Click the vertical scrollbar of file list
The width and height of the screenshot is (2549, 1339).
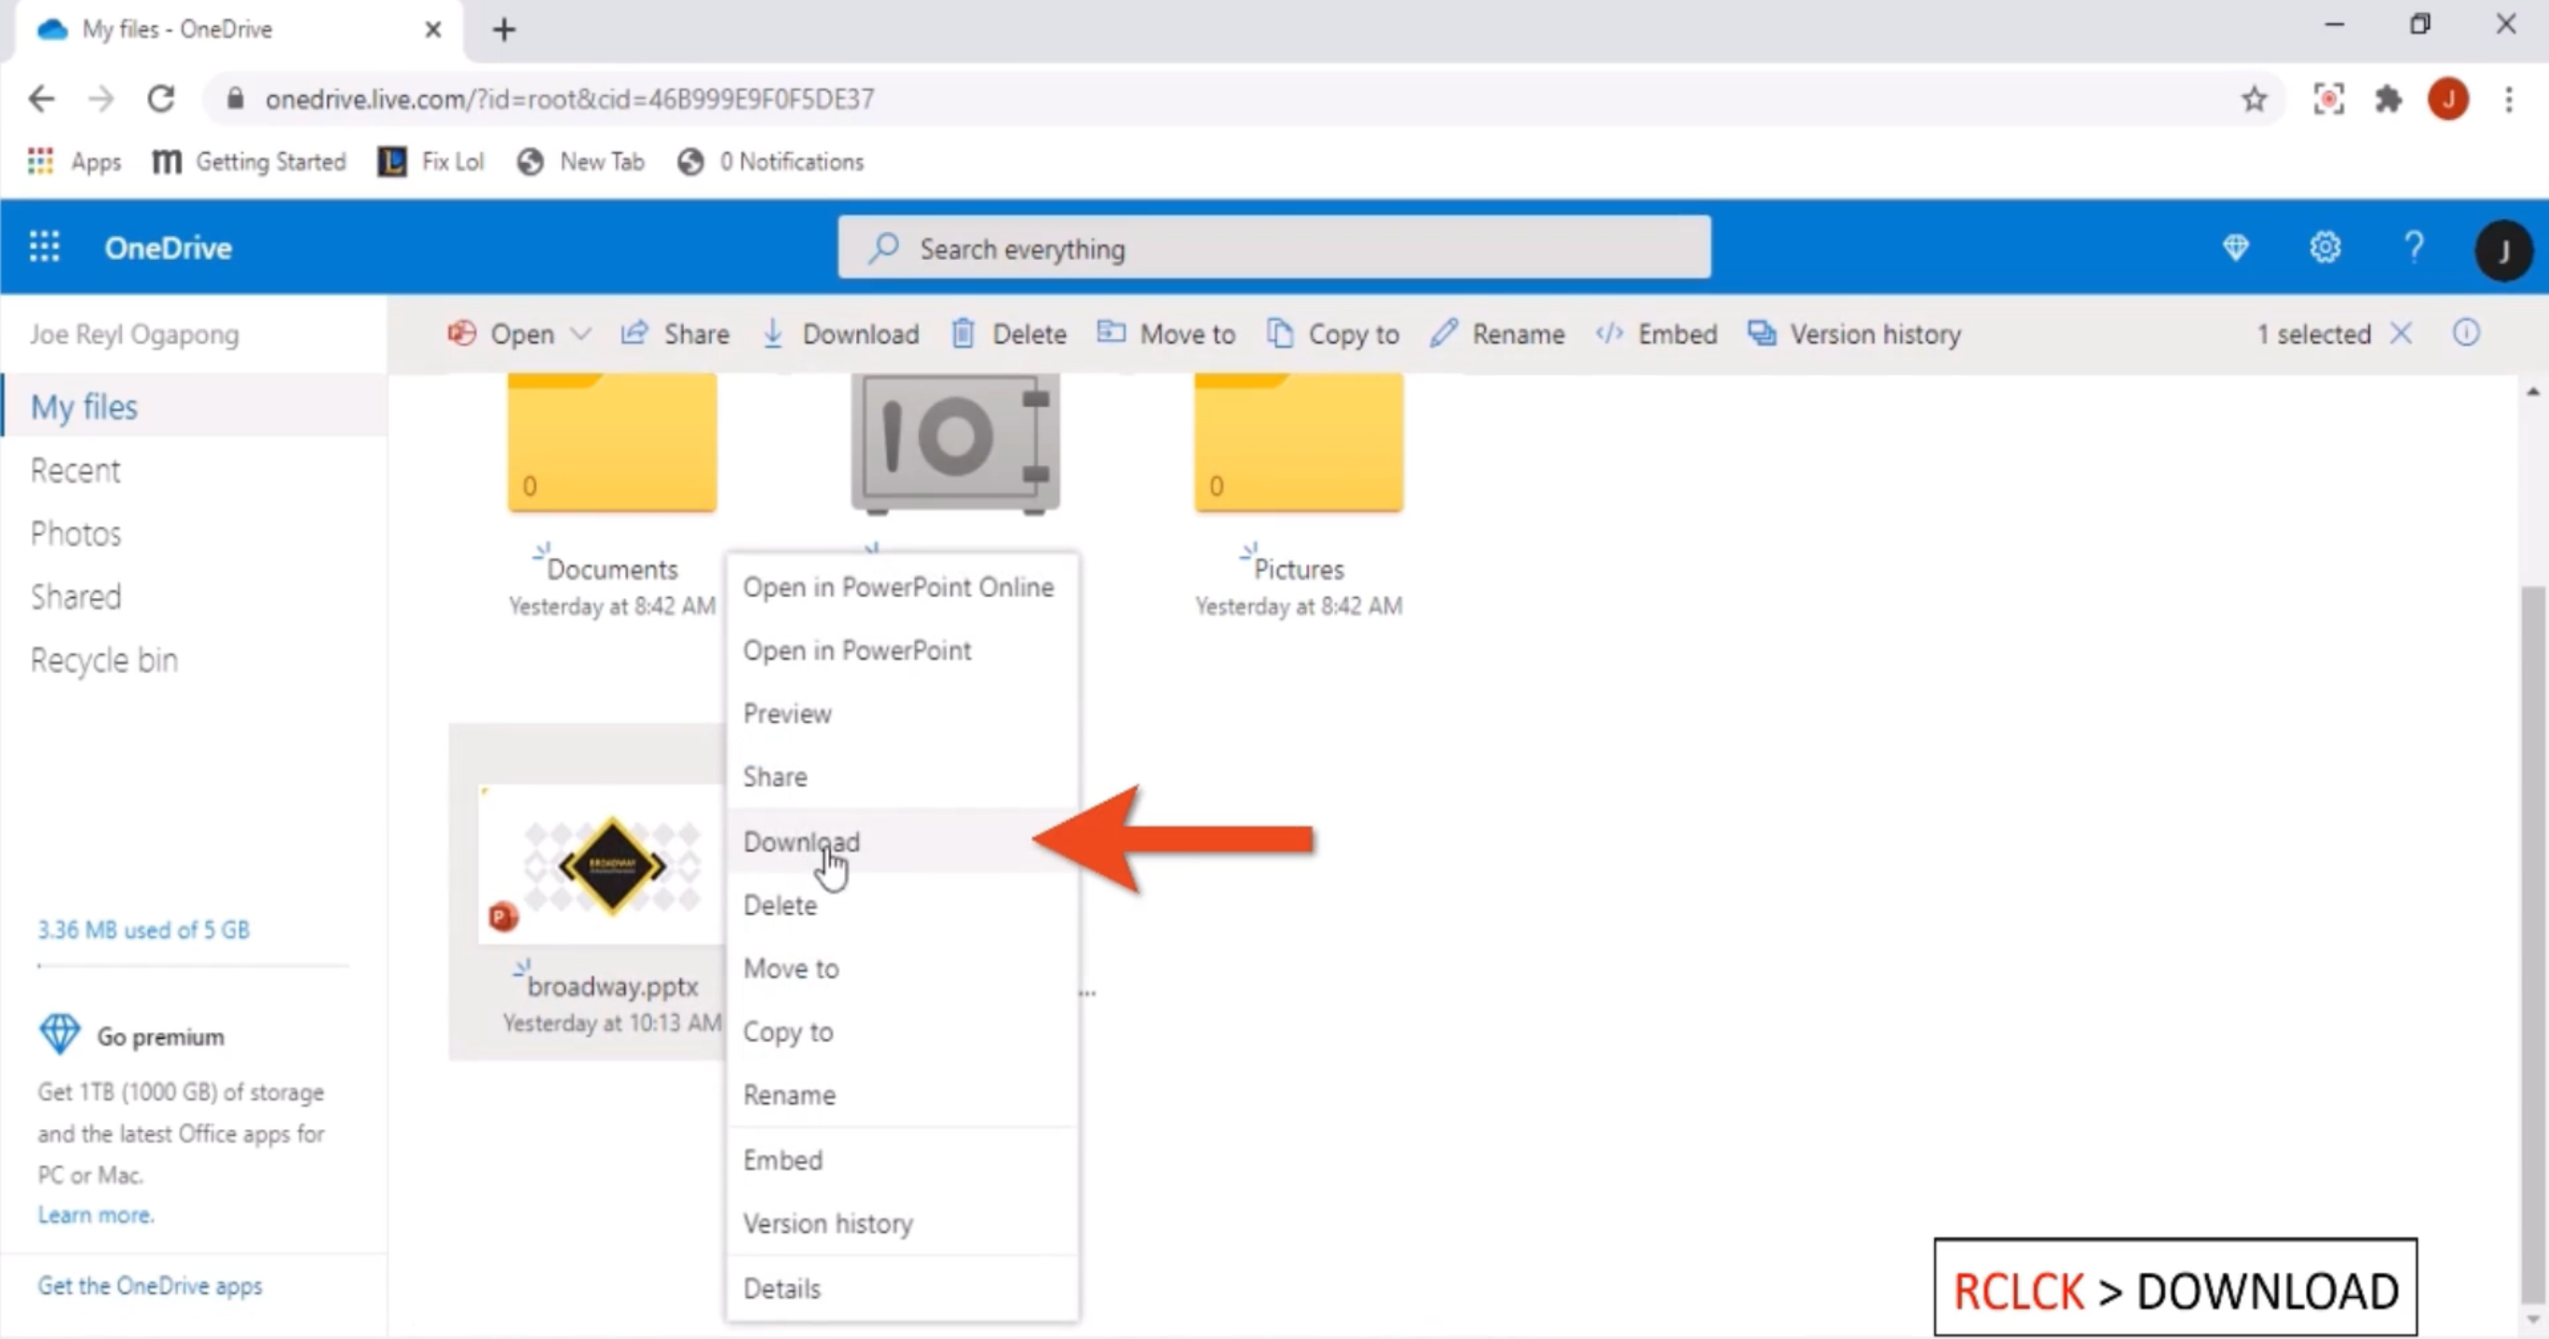point(2532,940)
